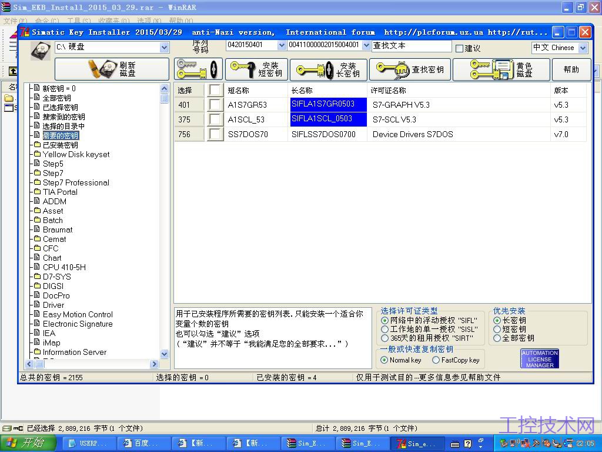Screen dimensions: 602x452
Task: Check the box for row A1S7GR53
Action: [215, 105]
